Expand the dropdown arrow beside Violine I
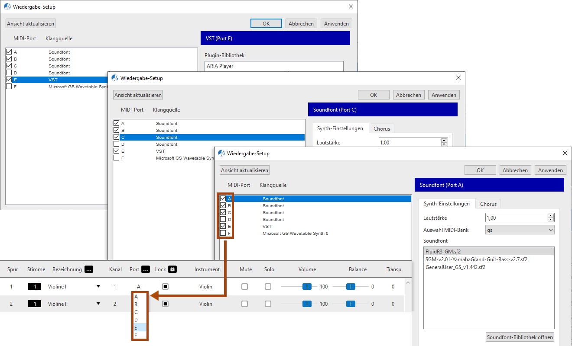 click(x=98, y=286)
